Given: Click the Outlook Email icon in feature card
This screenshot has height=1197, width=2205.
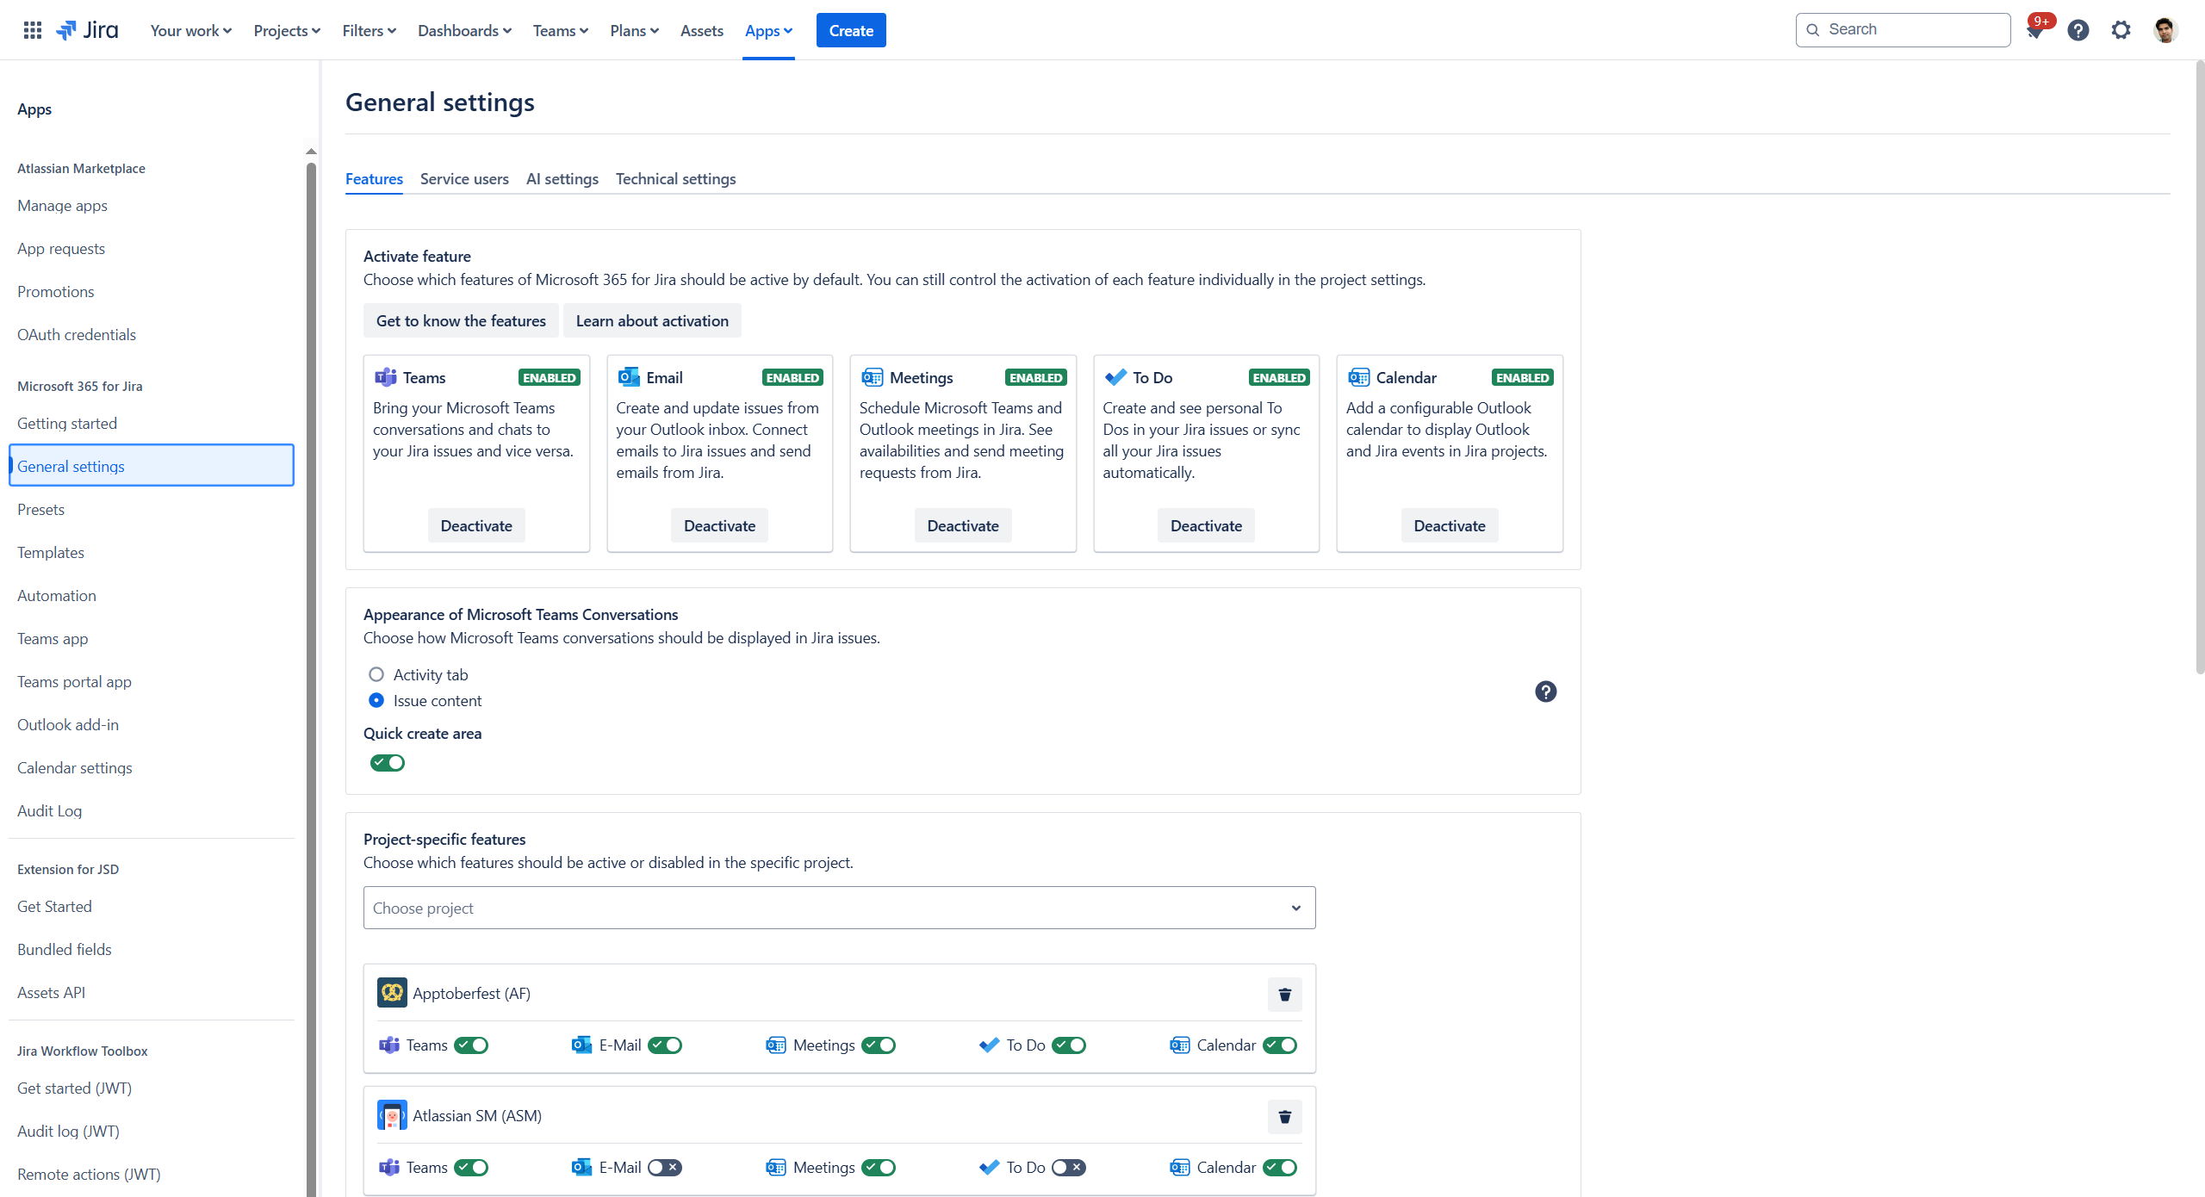Looking at the screenshot, I should tap(629, 377).
